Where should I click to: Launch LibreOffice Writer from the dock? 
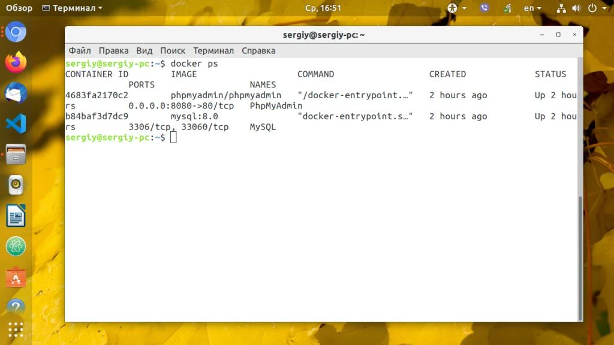click(16, 216)
